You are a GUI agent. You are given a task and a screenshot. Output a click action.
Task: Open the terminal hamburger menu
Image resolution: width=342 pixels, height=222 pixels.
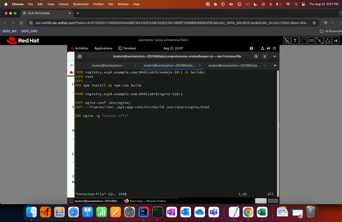[x=265, y=56]
